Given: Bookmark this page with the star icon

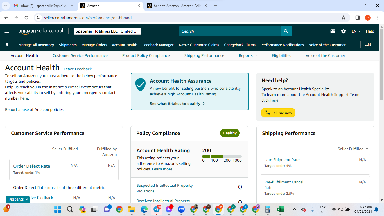Looking at the screenshot, I should [x=344, y=18].
